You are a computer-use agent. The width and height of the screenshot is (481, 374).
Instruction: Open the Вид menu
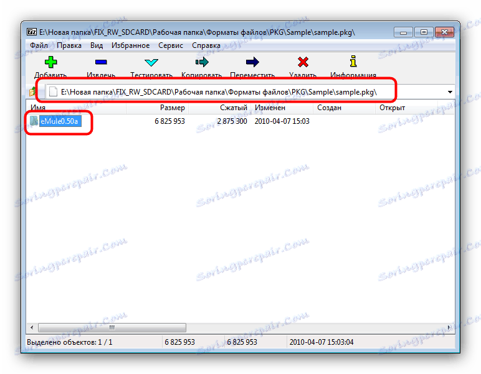tap(97, 45)
